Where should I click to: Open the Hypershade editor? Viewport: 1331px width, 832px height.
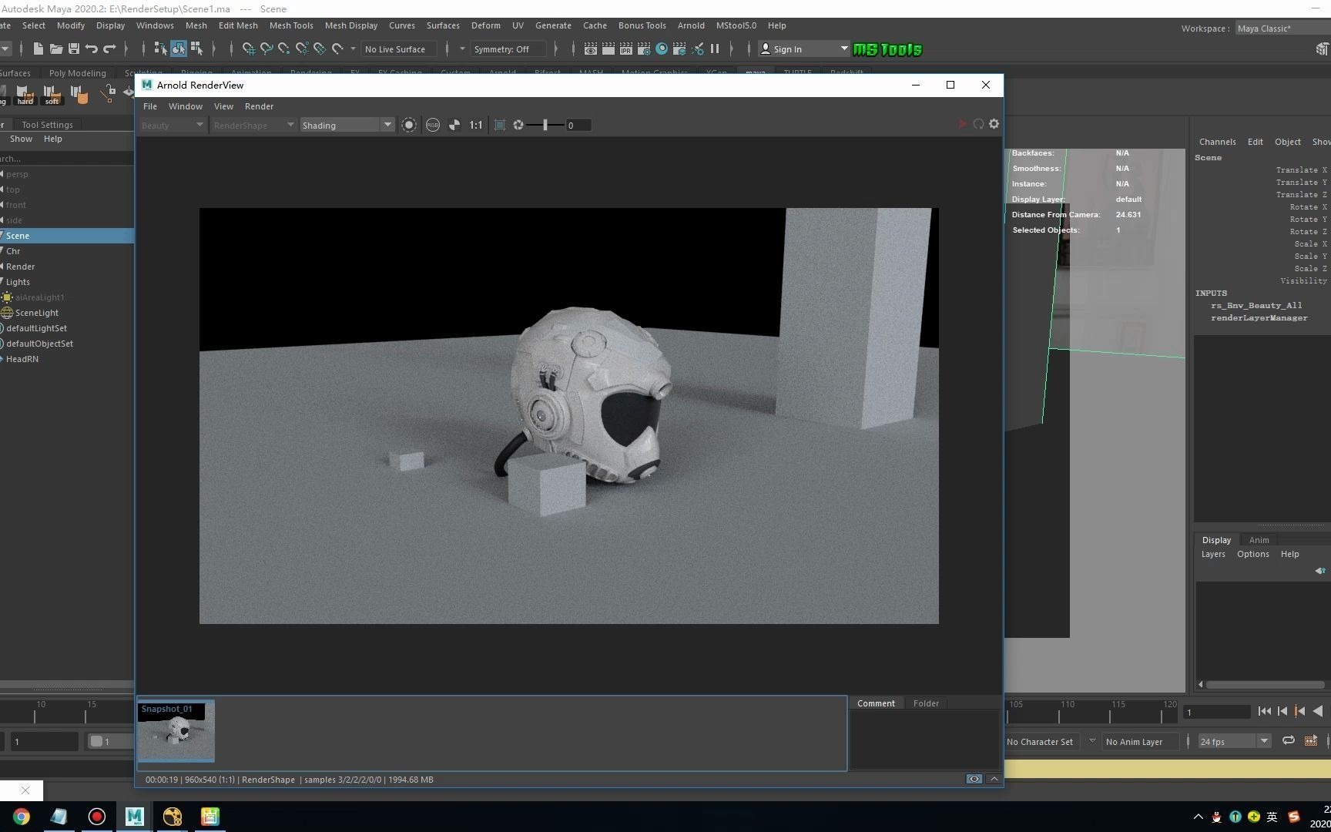pos(662,49)
